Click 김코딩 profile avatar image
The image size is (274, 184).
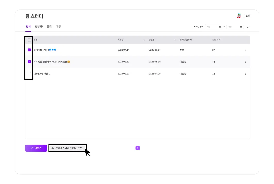tap(239, 16)
